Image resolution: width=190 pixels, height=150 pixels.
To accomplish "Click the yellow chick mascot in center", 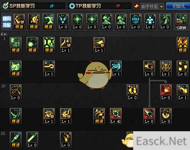I will (95, 75).
